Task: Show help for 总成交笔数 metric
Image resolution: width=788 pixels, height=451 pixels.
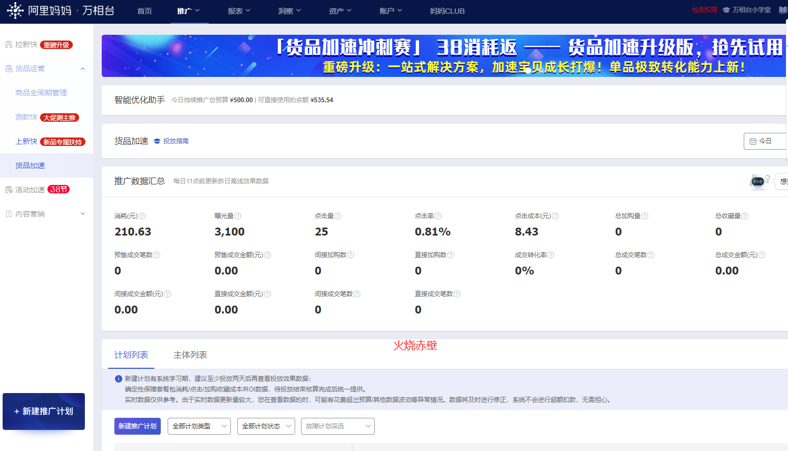Action: pos(651,255)
